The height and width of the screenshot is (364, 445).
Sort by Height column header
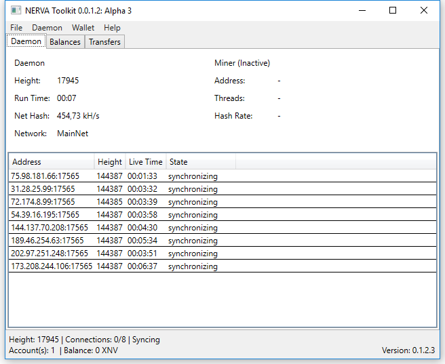pyautogui.click(x=110, y=162)
